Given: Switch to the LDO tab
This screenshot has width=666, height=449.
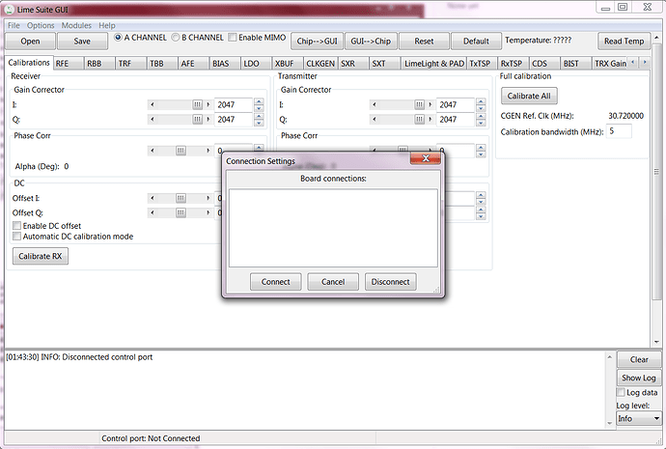Looking at the screenshot, I should tap(256, 64).
